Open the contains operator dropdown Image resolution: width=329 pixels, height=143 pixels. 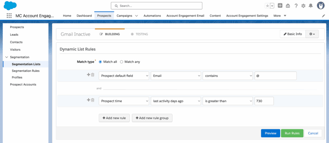coord(228,76)
